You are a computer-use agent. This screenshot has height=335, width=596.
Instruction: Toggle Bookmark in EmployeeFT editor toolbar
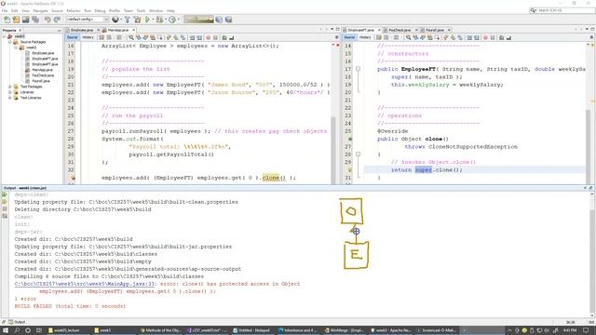[460, 37]
